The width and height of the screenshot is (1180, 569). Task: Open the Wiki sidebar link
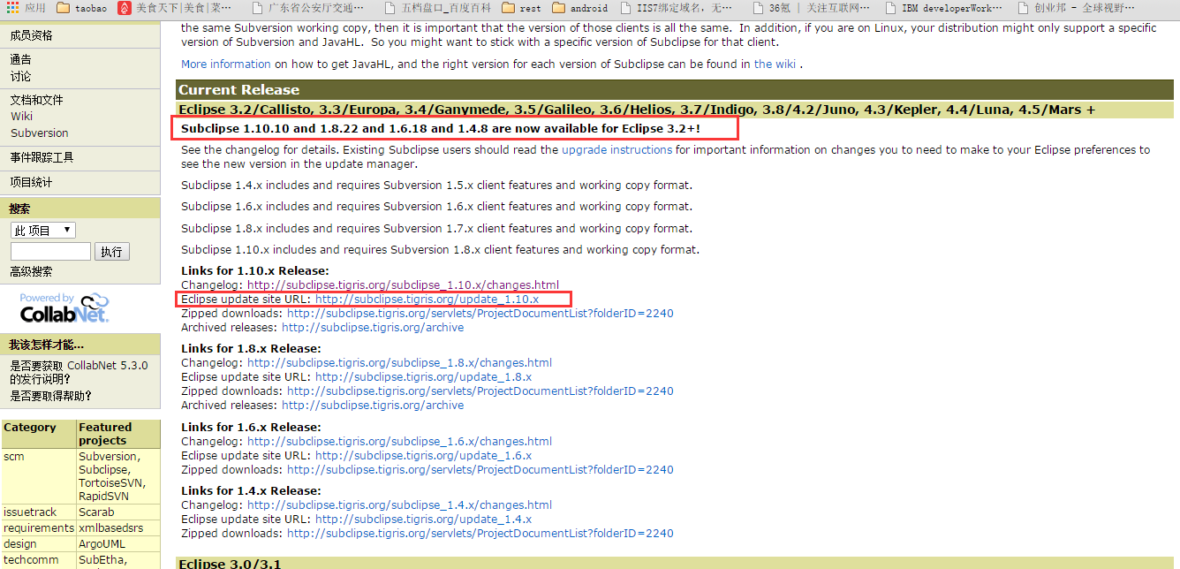point(21,116)
